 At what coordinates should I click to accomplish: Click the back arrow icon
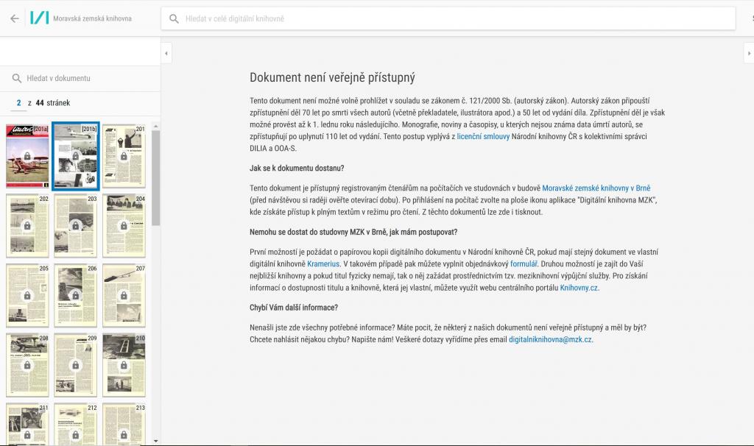tap(15, 18)
